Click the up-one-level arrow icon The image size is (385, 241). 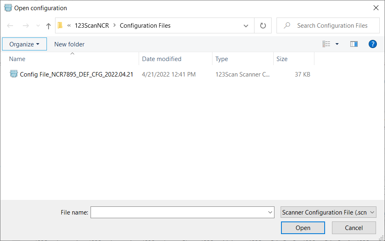point(49,26)
